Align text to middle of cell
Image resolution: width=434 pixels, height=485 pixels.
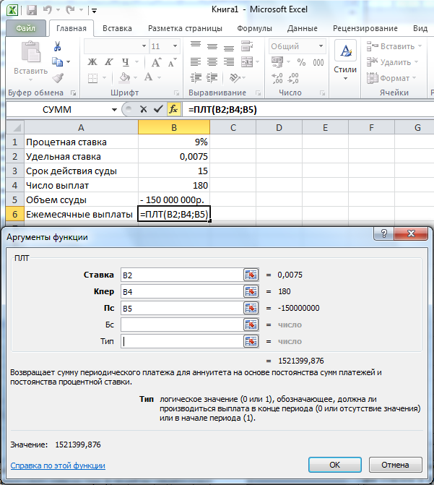[212, 46]
